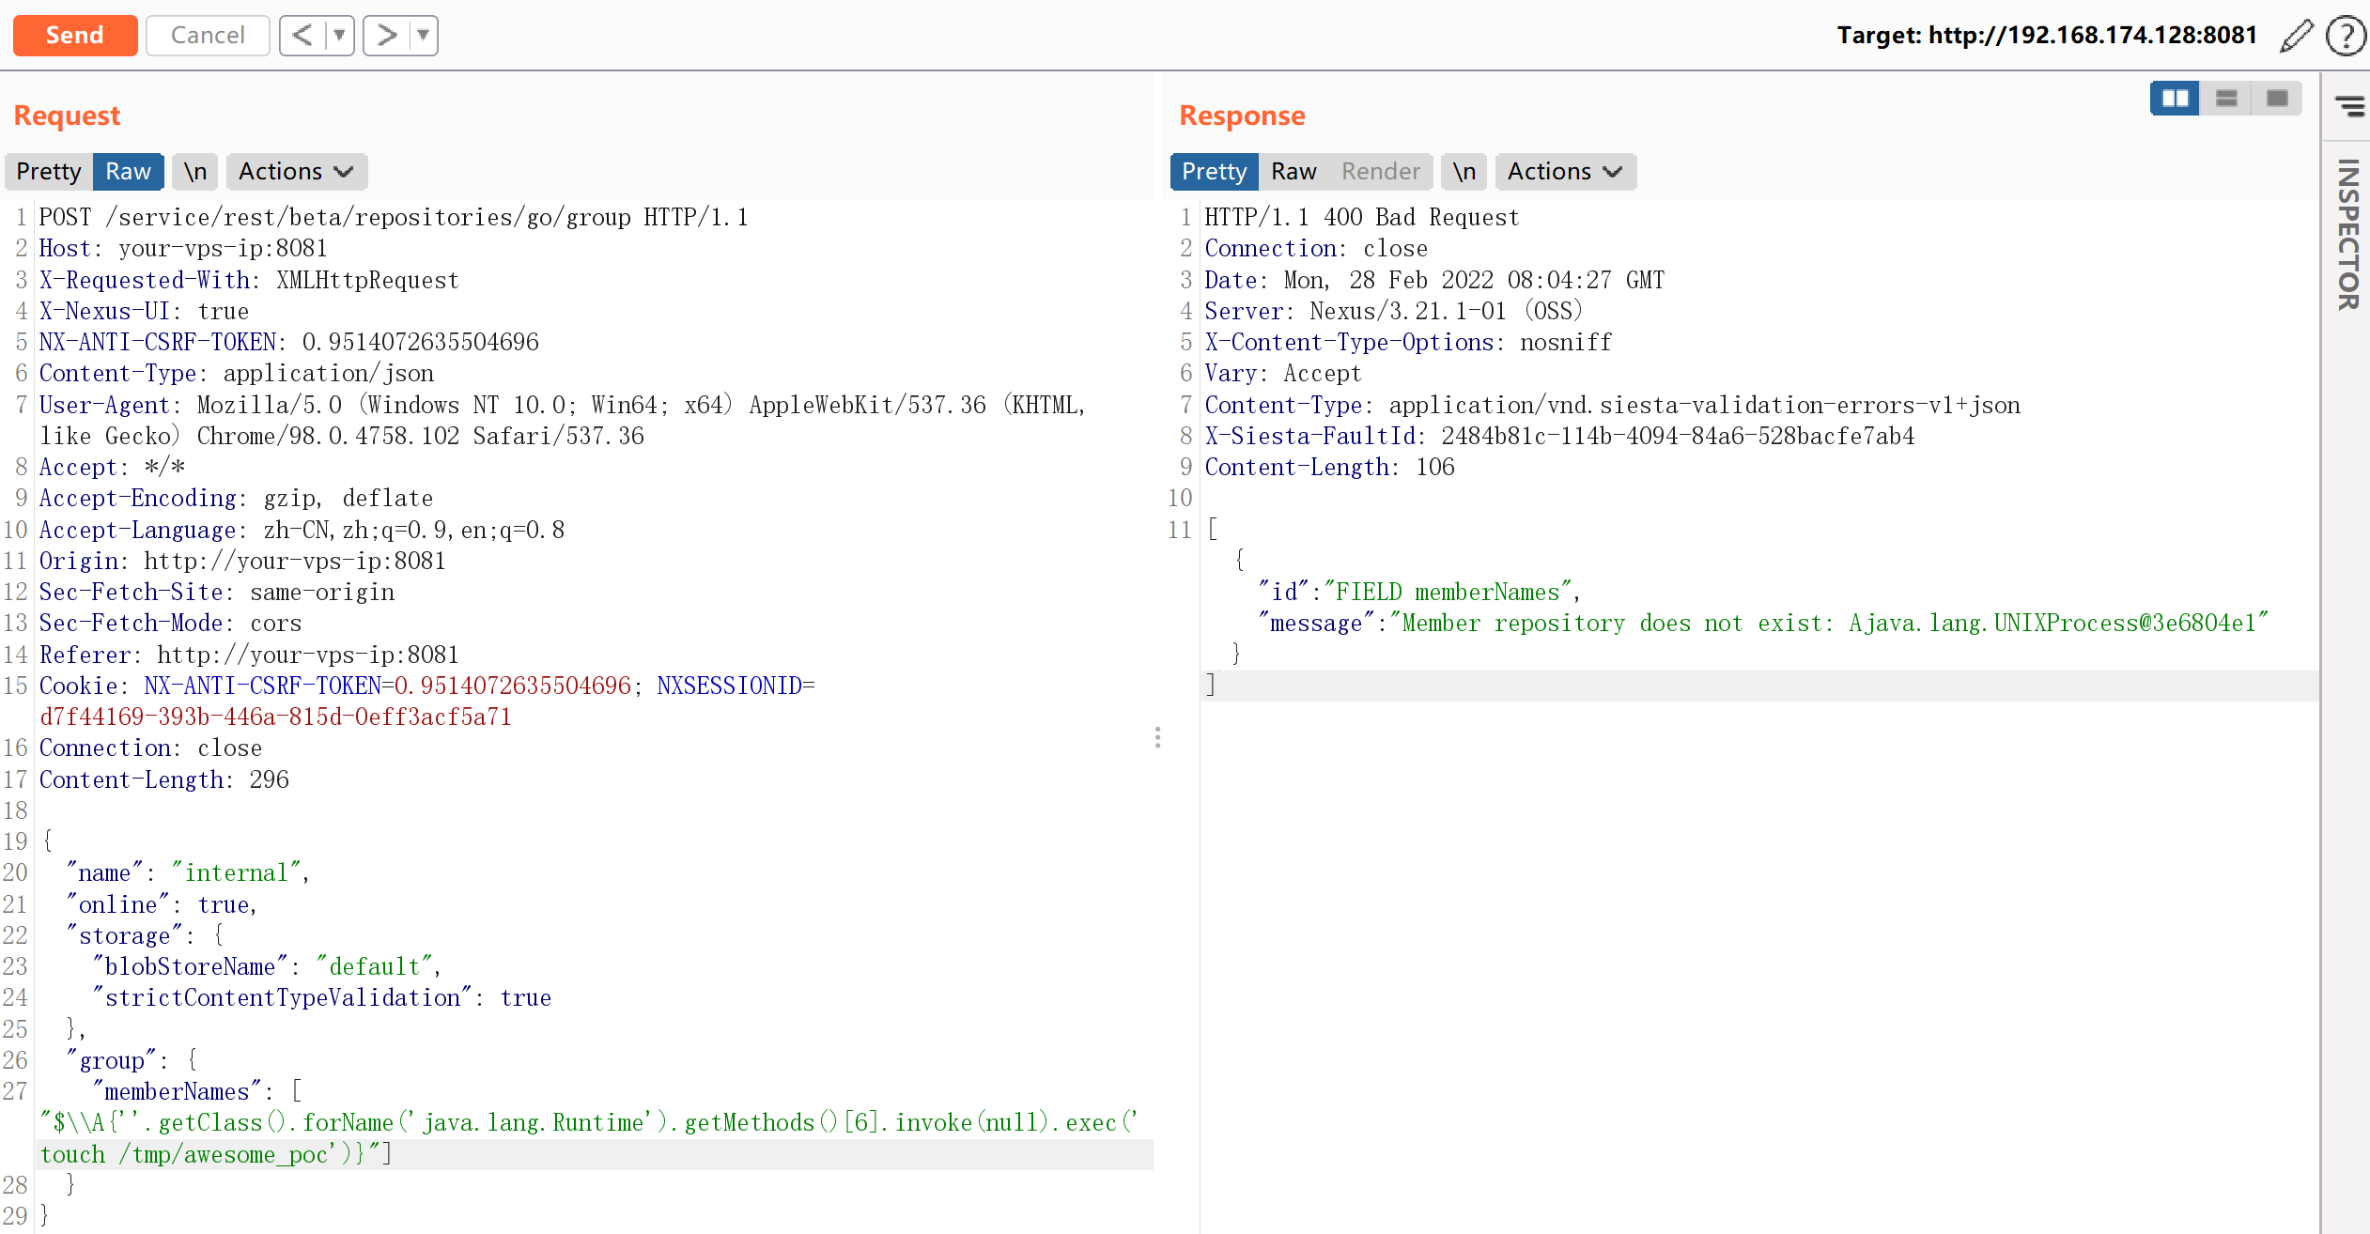Image resolution: width=2370 pixels, height=1234 pixels.
Task: Toggle \n display in Request pane
Action: pyautogui.click(x=195, y=171)
